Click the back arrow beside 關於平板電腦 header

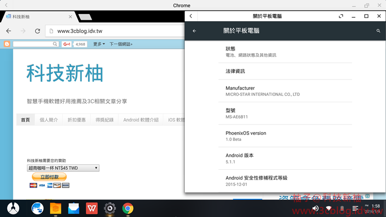(194, 31)
